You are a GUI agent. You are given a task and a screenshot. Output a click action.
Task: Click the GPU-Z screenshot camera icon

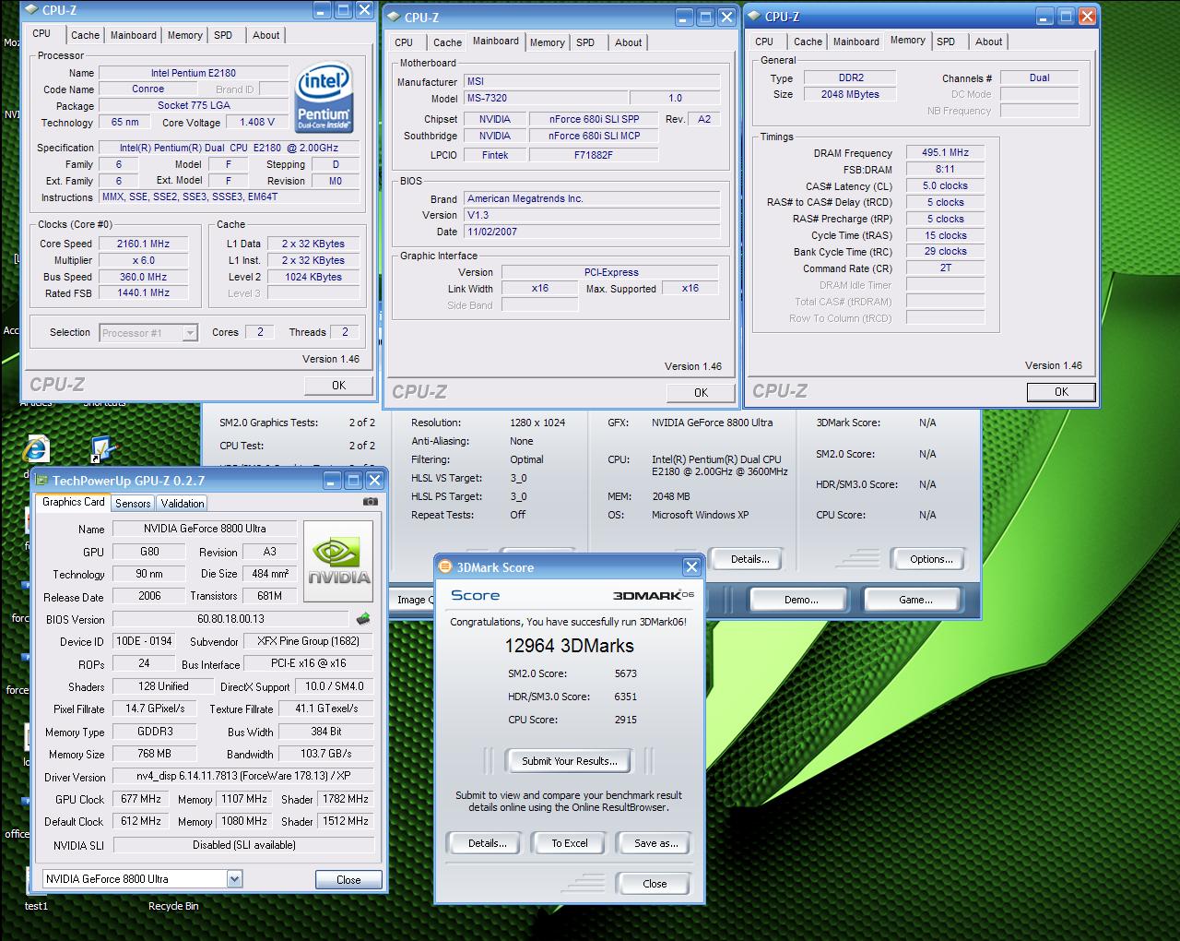coord(370,502)
